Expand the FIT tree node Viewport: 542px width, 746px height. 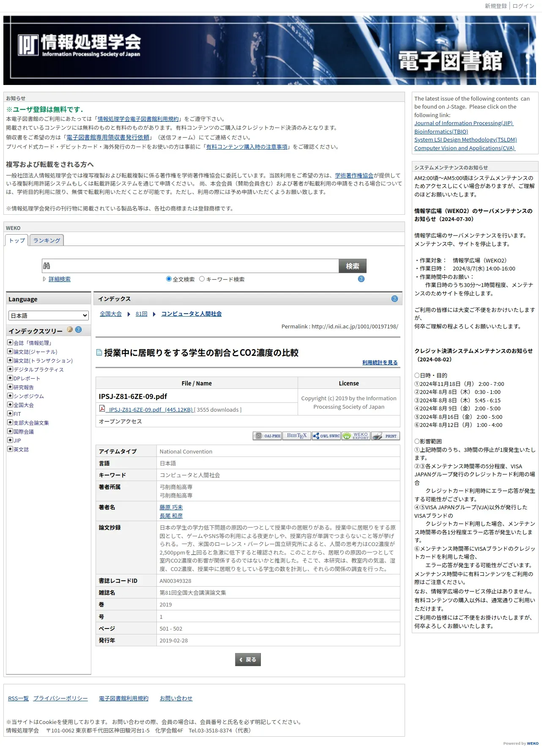pyautogui.click(x=10, y=413)
